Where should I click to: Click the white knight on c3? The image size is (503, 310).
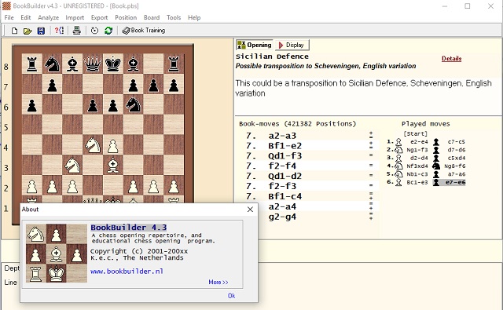[72, 166]
